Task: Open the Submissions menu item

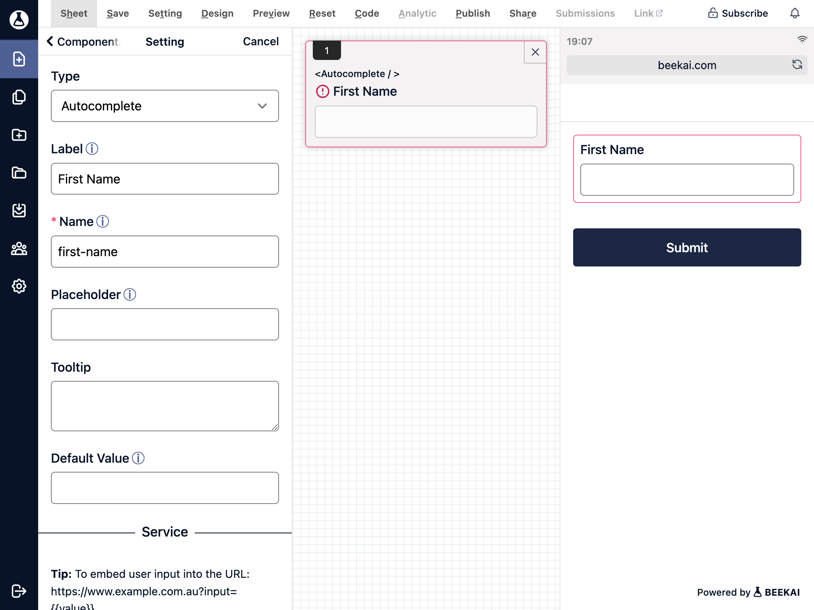Action: coord(585,14)
